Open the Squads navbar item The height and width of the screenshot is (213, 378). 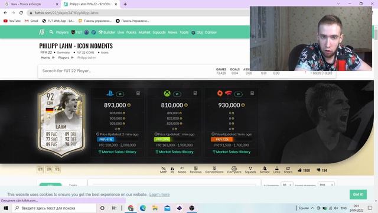[x=159, y=32]
